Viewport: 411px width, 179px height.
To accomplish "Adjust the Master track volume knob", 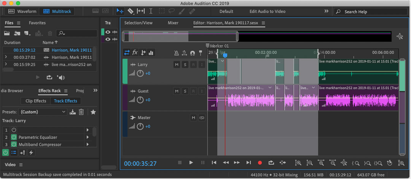I will click(140, 127).
